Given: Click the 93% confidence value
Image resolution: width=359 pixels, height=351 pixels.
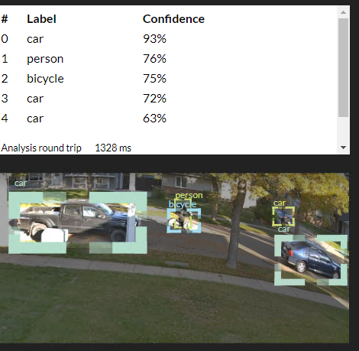Looking at the screenshot, I should pyautogui.click(x=154, y=39).
